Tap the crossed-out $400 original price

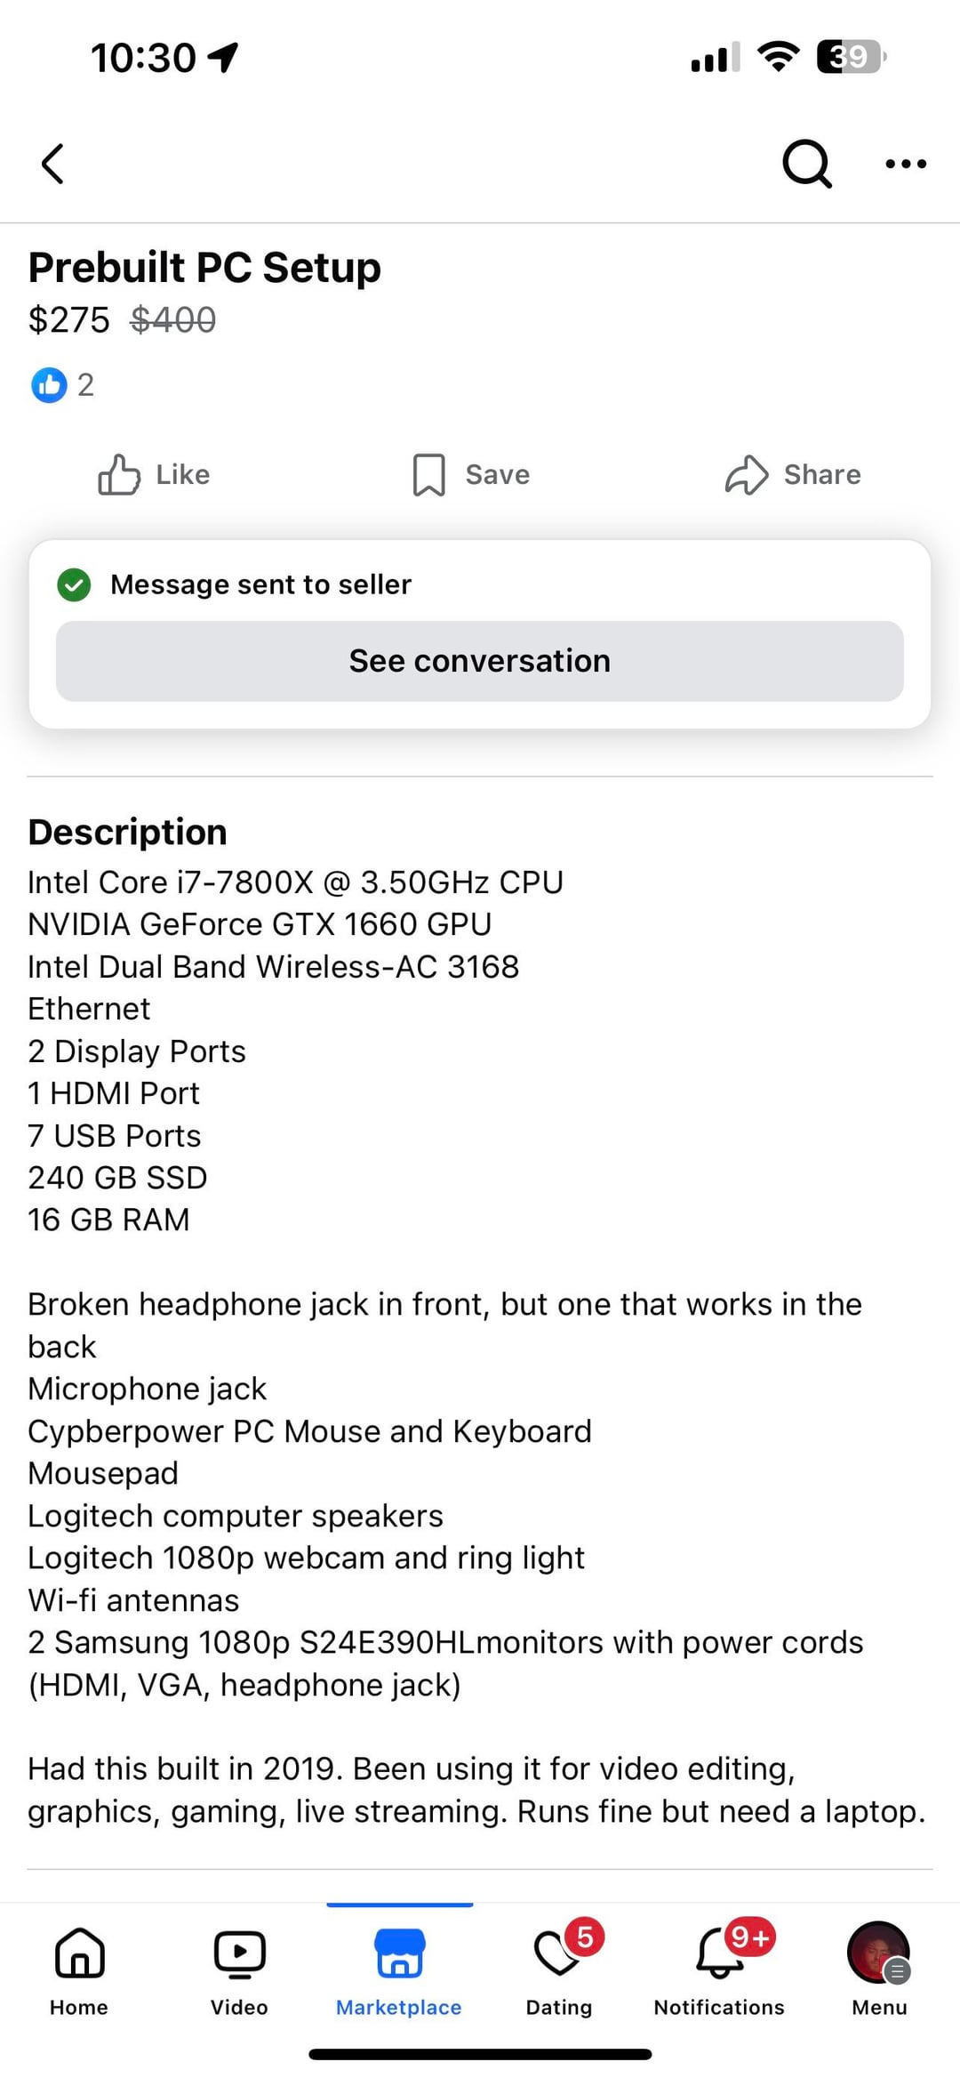pyautogui.click(x=173, y=320)
